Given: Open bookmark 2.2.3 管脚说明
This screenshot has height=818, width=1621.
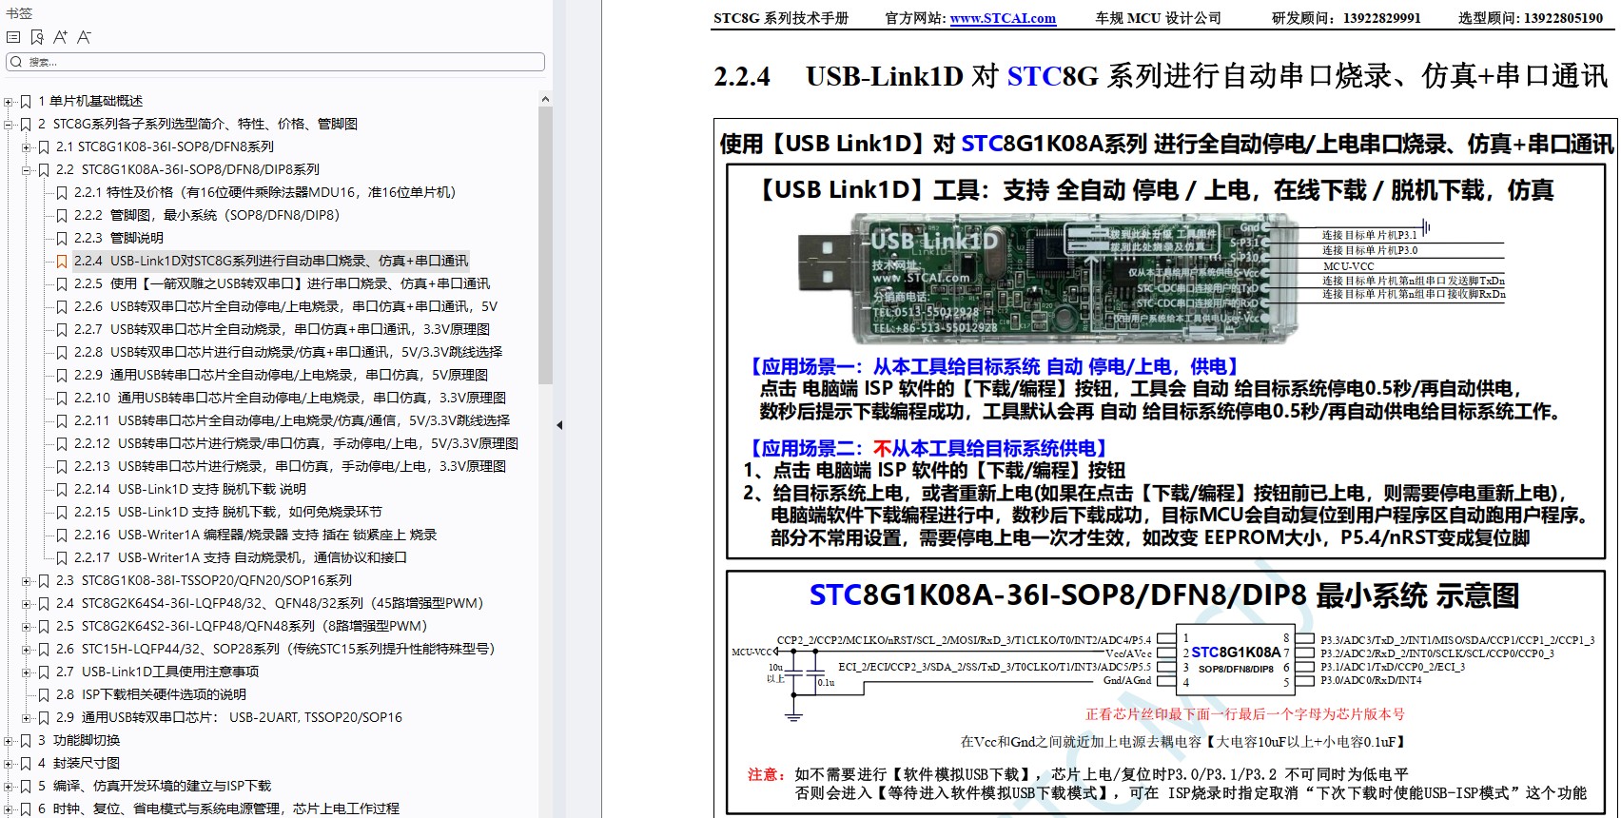Looking at the screenshot, I should (119, 238).
